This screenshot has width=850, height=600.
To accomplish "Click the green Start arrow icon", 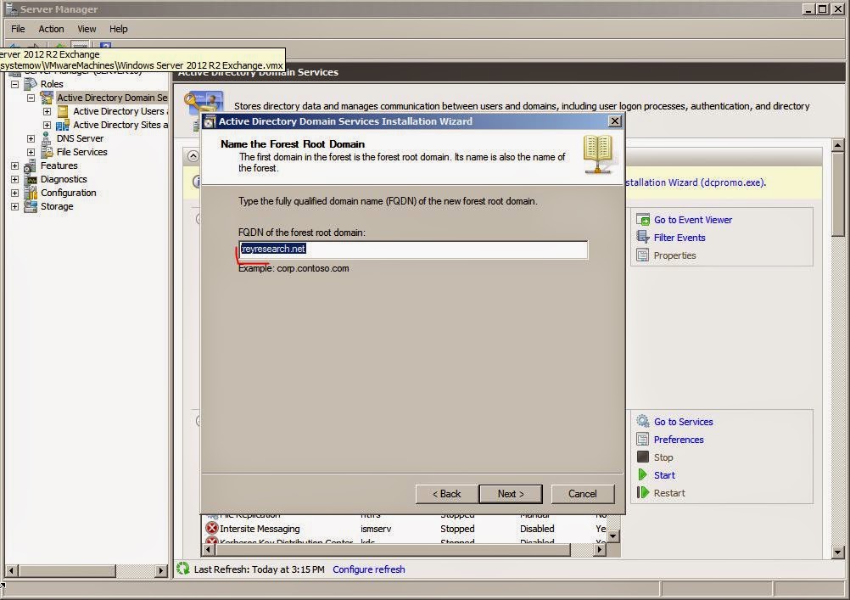I will coord(643,474).
